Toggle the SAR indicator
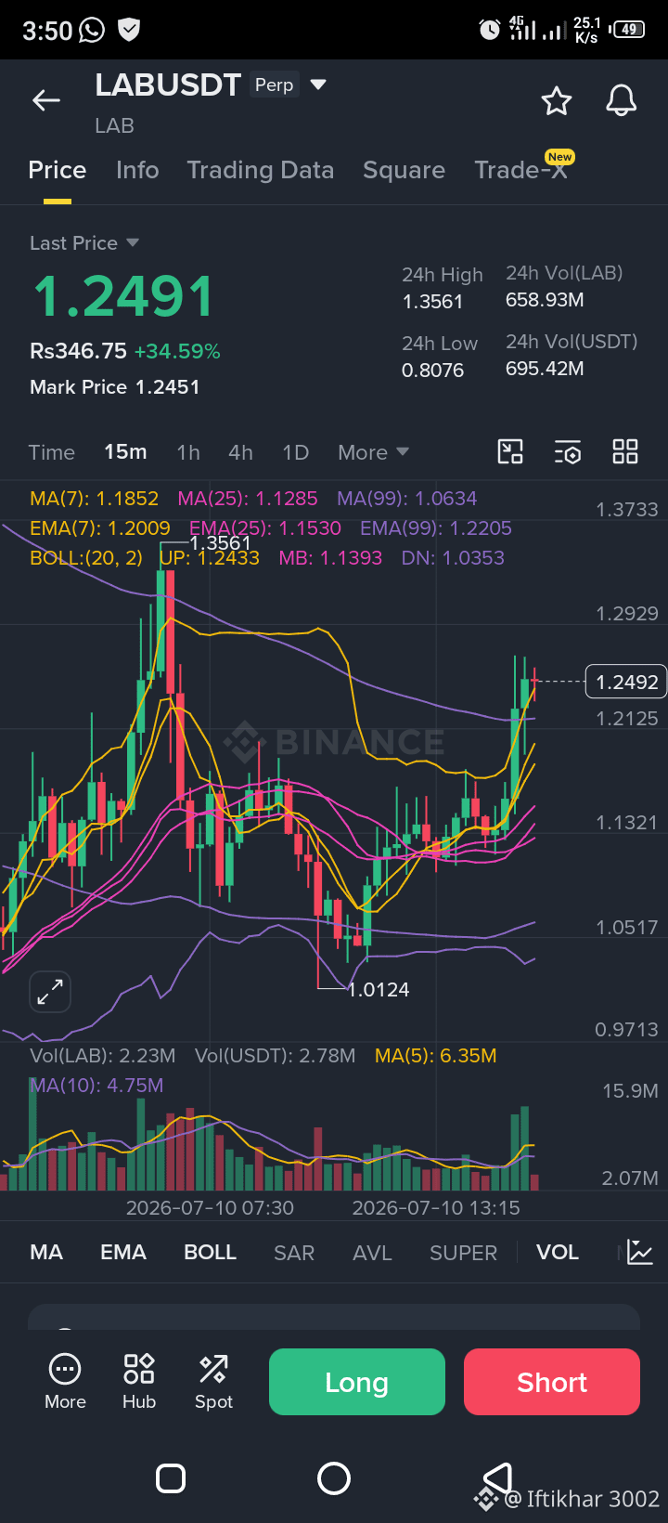This screenshot has height=1523, width=668. pos(294,1252)
